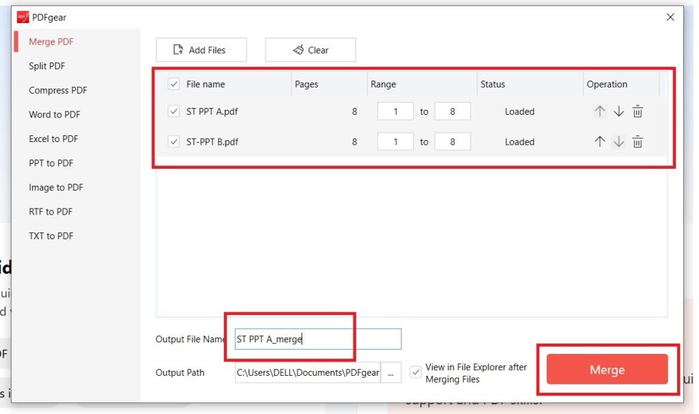Select Word to PDF in sidebar
Image resolution: width=699 pixels, height=414 pixels.
point(54,115)
